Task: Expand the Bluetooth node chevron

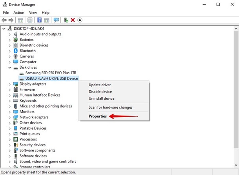Action: pyautogui.click(x=9, y=51)
